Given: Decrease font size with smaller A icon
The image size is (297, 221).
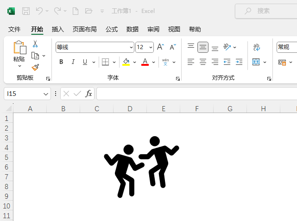Looking at the screenshot, I should coord(173,47).
